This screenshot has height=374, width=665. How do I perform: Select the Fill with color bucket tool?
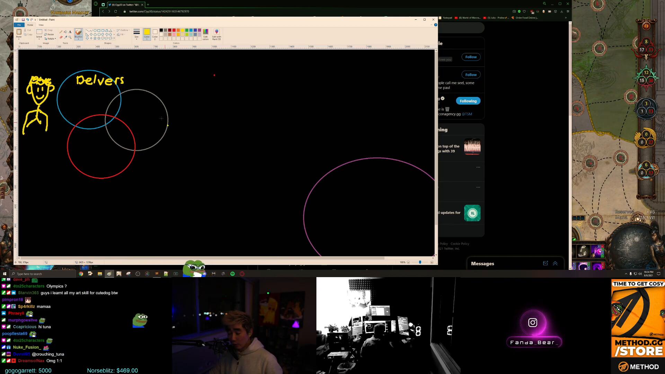65,32
